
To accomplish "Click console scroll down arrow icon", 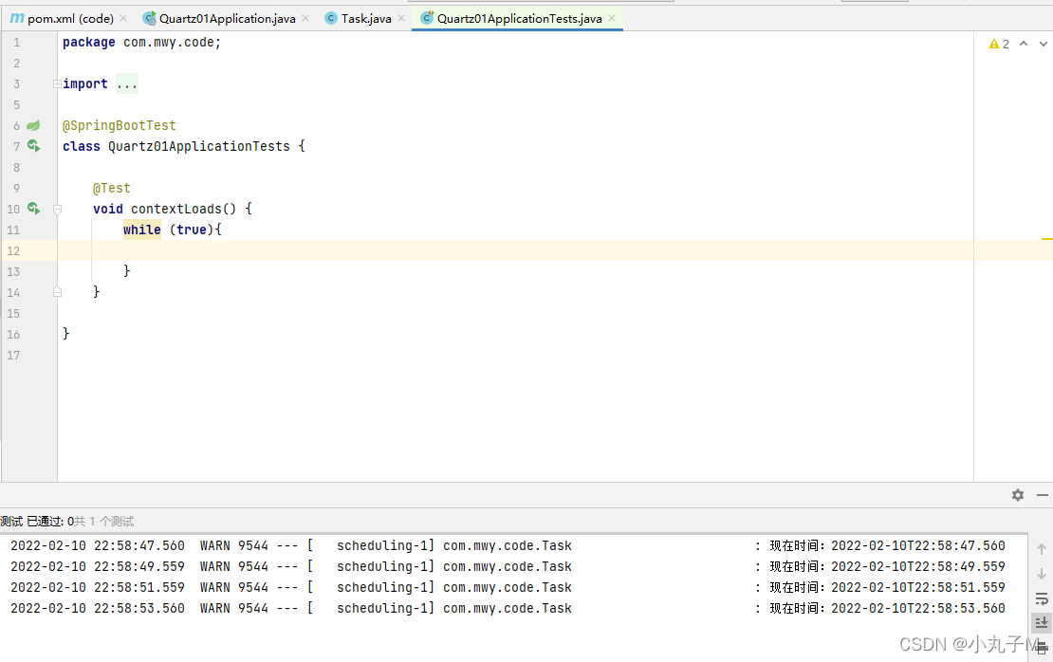I will (1042, 574).
